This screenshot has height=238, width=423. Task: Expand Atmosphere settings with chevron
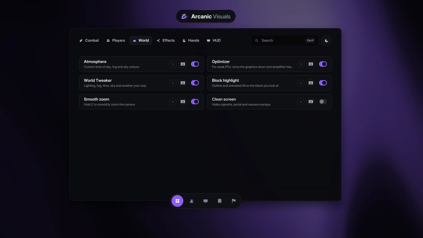click(173, 64)
